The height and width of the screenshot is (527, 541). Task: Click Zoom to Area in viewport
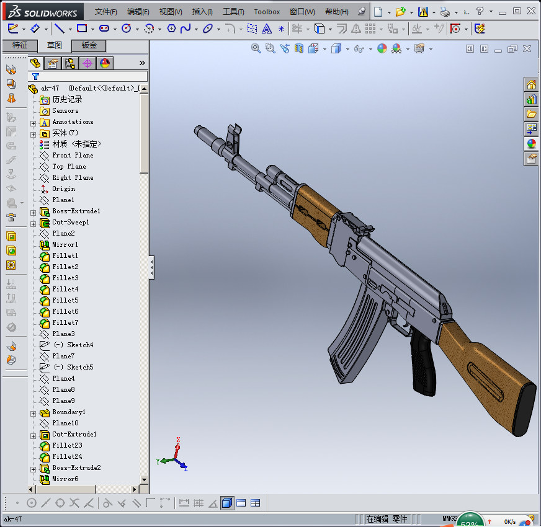pyautogui.click(x=270, y=48)
